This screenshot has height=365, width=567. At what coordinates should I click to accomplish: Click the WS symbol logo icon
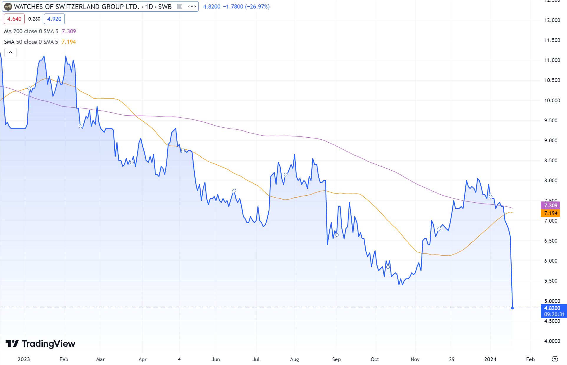click(x=8, y=6)
